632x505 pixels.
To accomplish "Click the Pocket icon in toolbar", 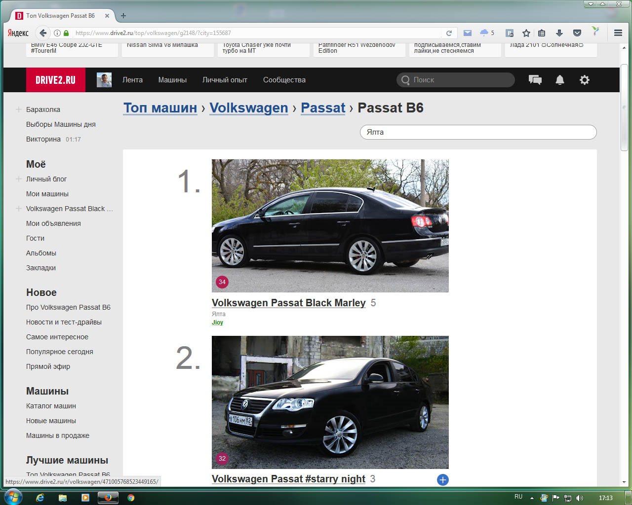I will tap(577, 33).
